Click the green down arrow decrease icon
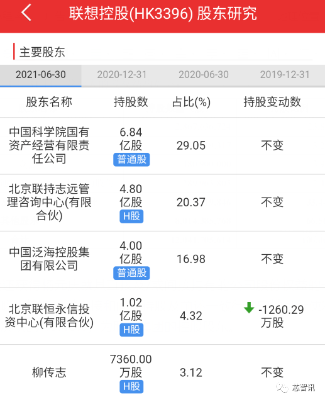 pyautogui.click(x=249, y=308)
